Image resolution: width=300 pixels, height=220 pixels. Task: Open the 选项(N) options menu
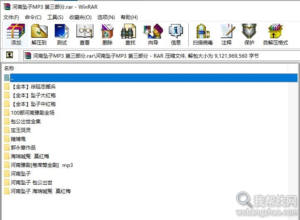click(106, 17)
